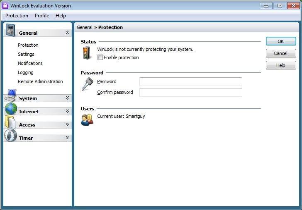Click the System section header label

tap(28, 98)
